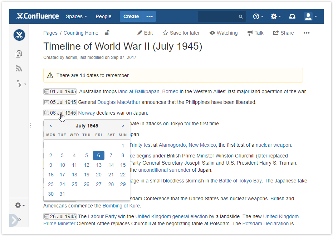Open the nuclear weapon link

point(273,145)
